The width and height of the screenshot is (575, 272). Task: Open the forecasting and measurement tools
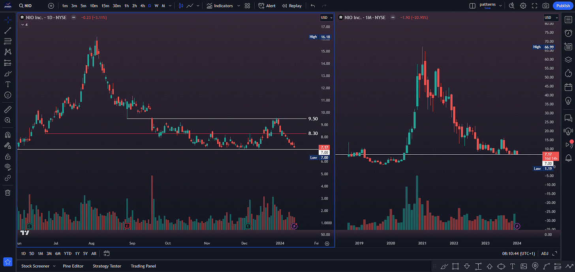pyautogui.click(x=8, y=63)
